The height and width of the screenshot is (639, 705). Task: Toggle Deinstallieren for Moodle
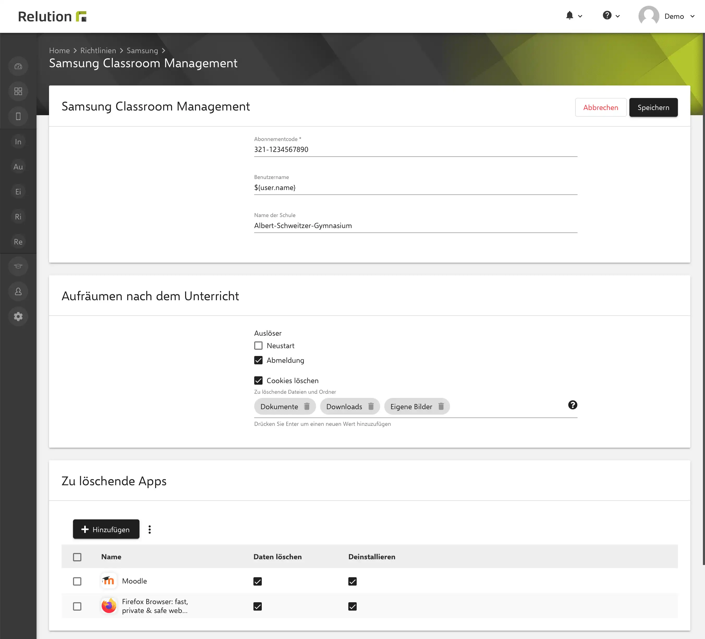tap(352, 581)
